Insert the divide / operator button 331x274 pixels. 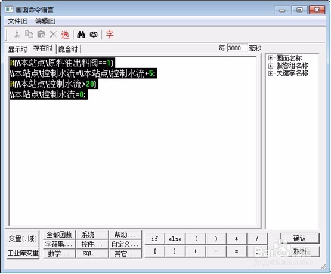click(257, 239)
